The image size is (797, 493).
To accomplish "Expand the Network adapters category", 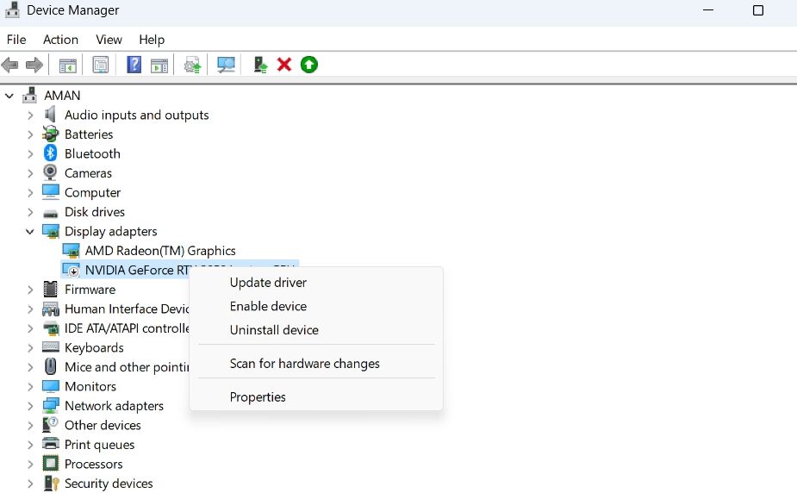I will coord(30,406).
